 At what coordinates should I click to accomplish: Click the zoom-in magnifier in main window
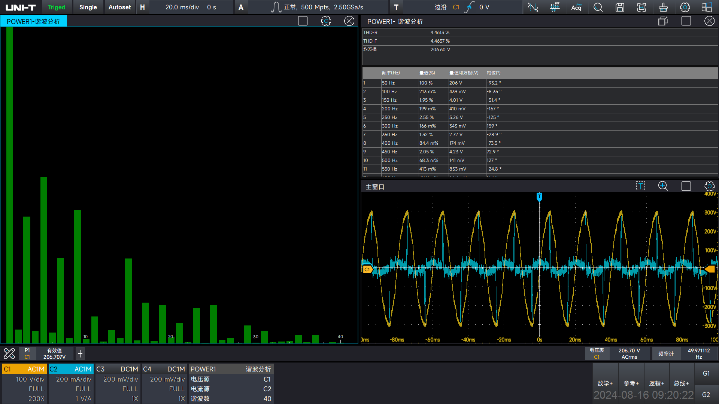(x=663, y=186)
